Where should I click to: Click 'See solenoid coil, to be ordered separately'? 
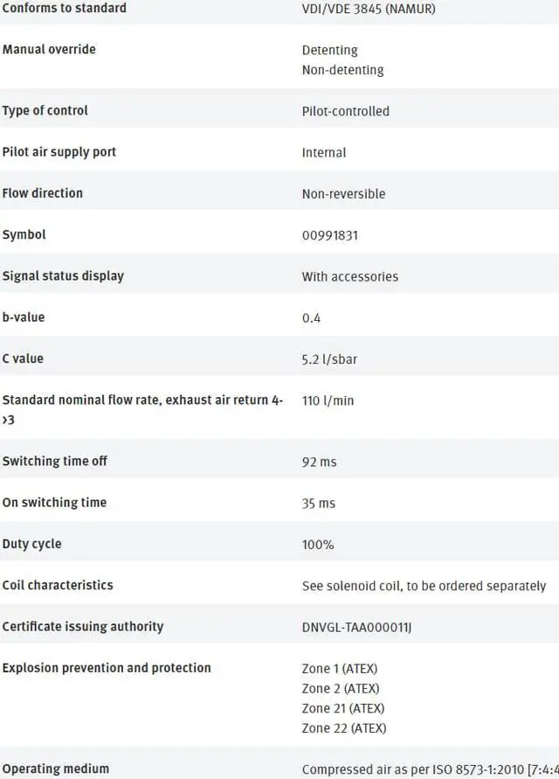click(424, 586)
